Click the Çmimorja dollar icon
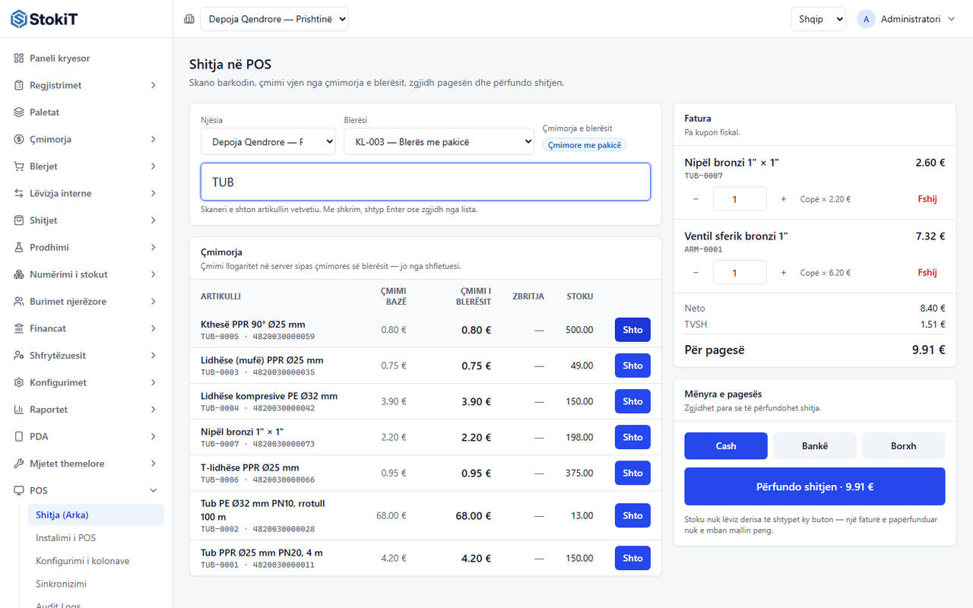The width and height of the screenshot is (973, 608). [x=19, y=139]
